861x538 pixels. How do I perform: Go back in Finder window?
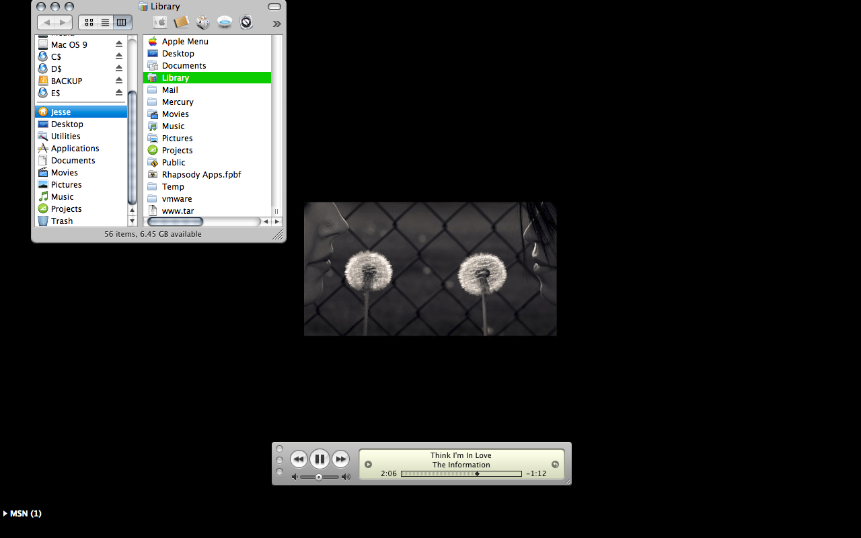click(x=46, y=23)
